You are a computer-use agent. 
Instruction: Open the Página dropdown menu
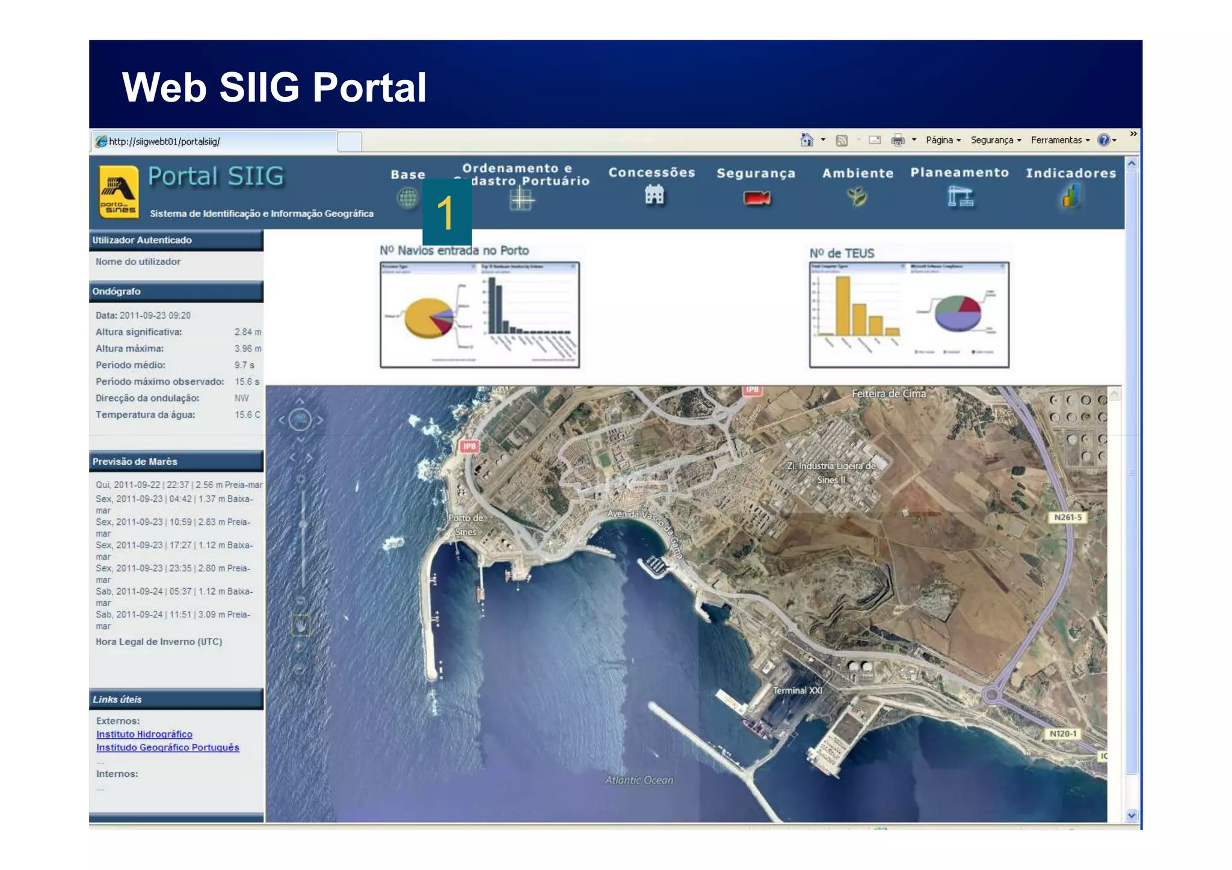(943, 140)
